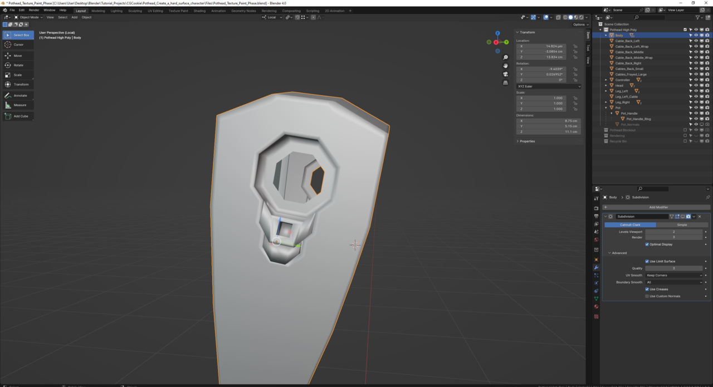The image size is (713, 387).
Task: Click the Add Modifier button
Action: click(x=658, y=207)
